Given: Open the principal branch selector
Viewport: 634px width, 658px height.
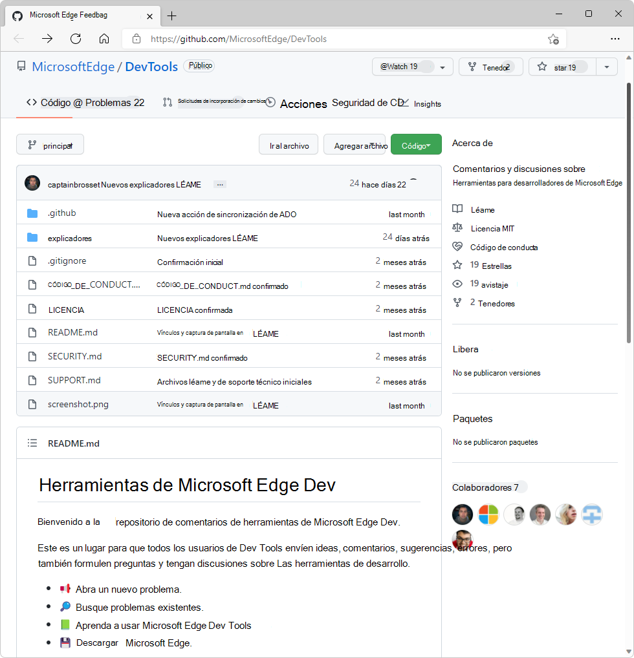Looking at the screenshot, I should pos(50,144).
